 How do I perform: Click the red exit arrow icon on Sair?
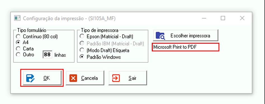pos(116,78)
